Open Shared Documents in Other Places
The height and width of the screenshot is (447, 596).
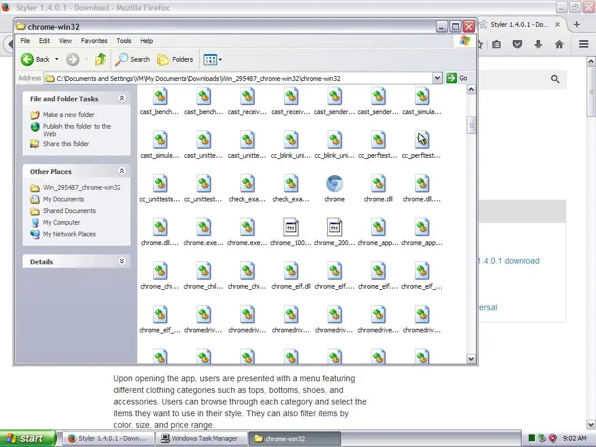(x=69, y=211)
